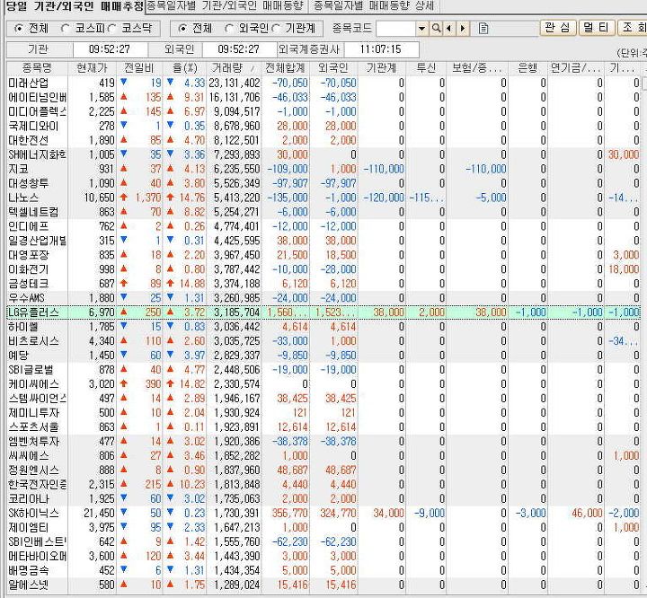
Task: Sort by the 종목명 column header
Action: pos(37,68)
